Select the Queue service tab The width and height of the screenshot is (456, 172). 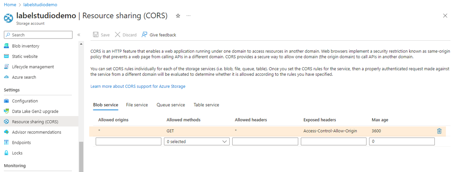[171, 105]
